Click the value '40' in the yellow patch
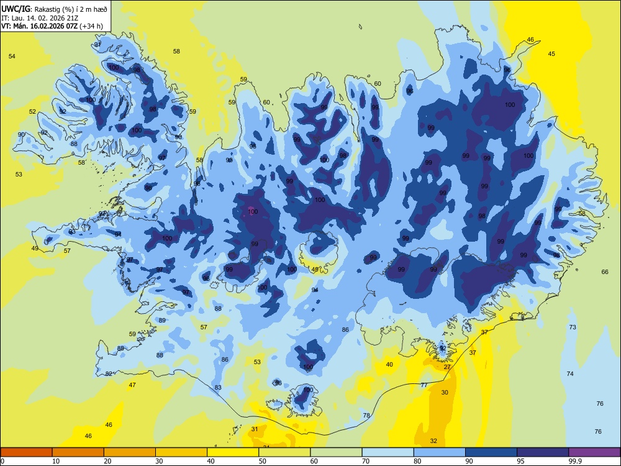621x466 pixels. (x=389, y=365)
